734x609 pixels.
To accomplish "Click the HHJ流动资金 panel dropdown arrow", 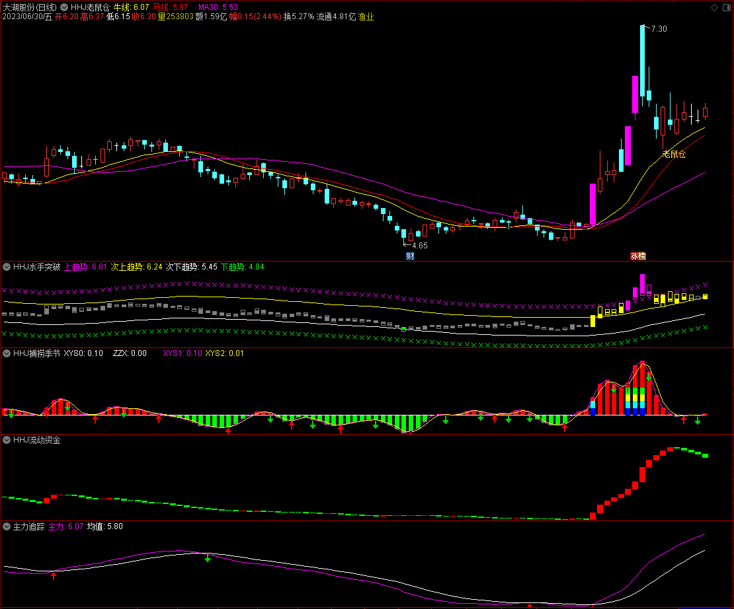I will coord(7,440).
